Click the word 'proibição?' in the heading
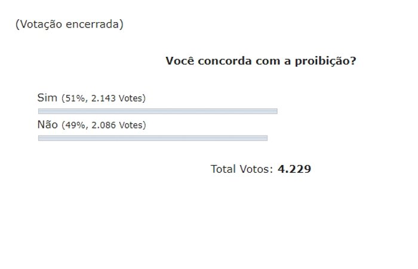The width and height of the screenshot is (418, 269). pos(325,62)
